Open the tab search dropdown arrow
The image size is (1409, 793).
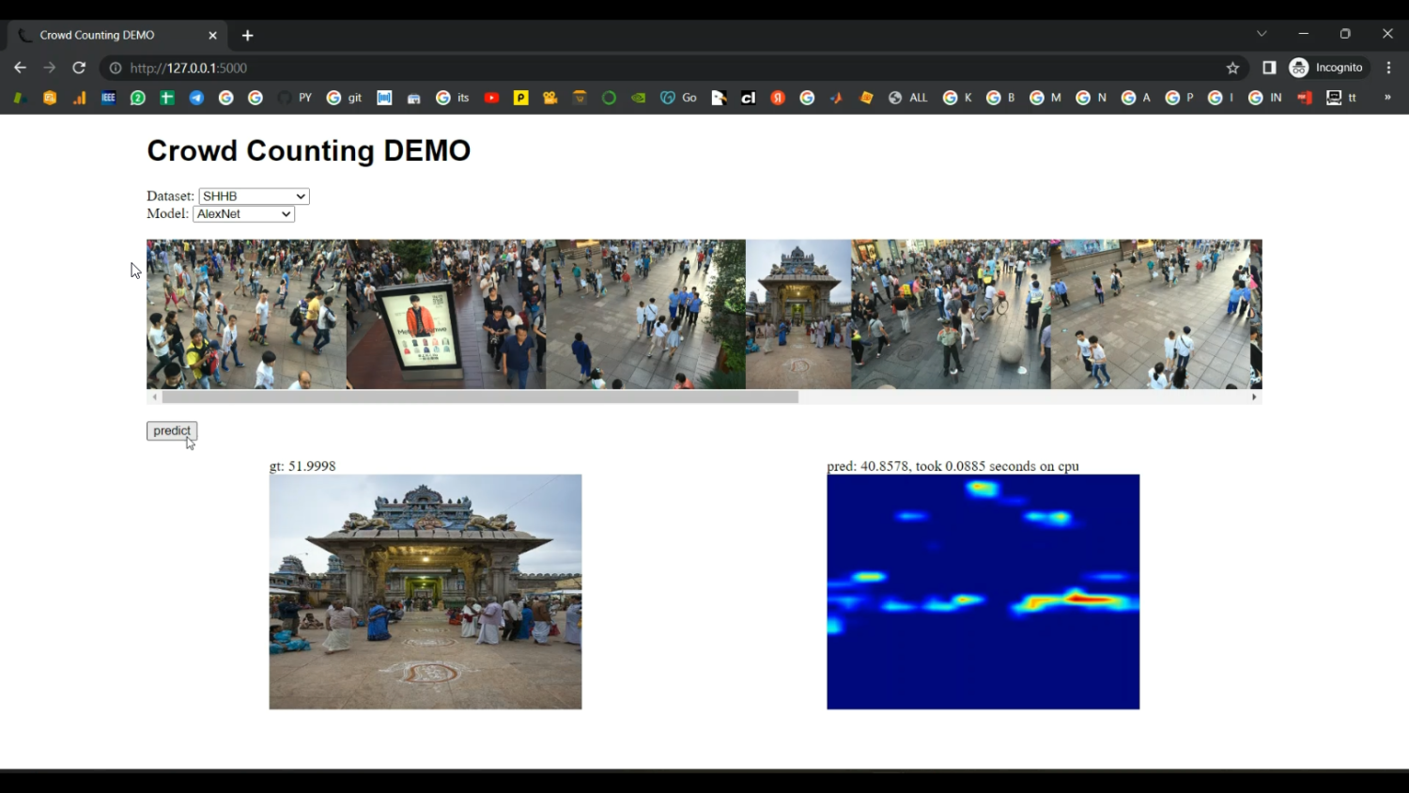coord(1262,34)
